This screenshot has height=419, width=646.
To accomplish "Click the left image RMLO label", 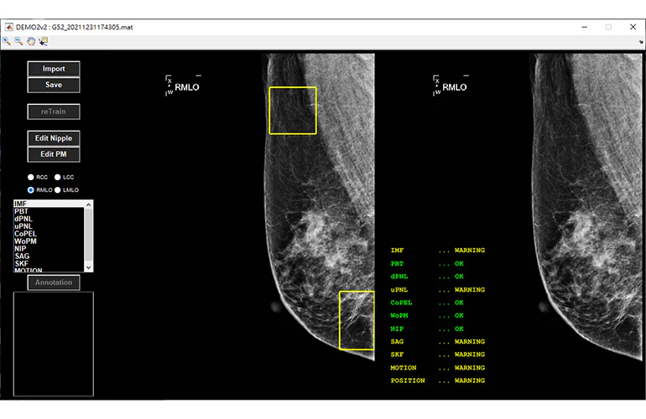I will 187,87.
